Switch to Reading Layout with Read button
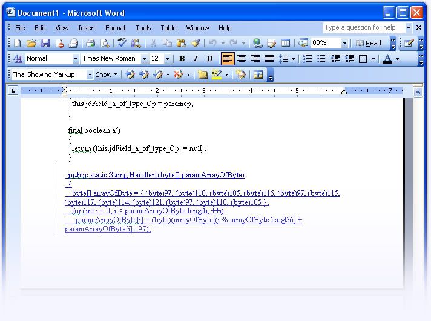The image size is (431, 321). pyautogui.click(x=368, y=43)
